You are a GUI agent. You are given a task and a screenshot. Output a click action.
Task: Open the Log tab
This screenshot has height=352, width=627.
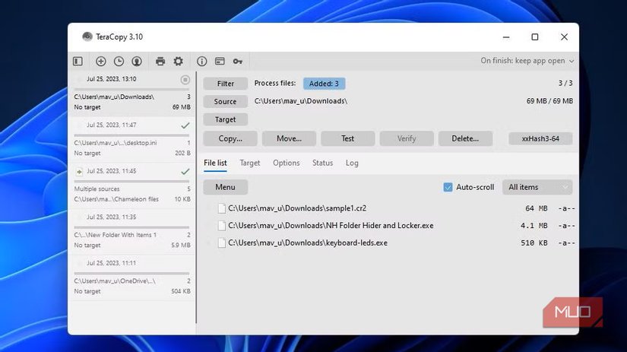(352, 163)
